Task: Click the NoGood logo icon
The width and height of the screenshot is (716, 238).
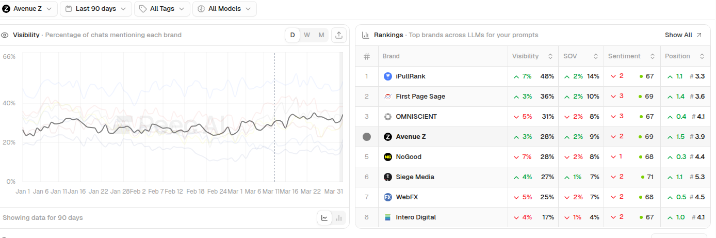Action: pyautogui.click(x=388, y=157)
